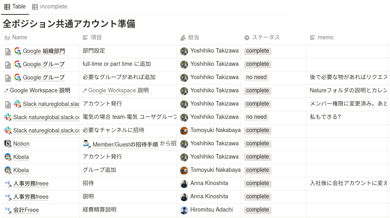Switch to the Table view tab
The height and width of the screenshot is (218, 390).
coord(15,6)
